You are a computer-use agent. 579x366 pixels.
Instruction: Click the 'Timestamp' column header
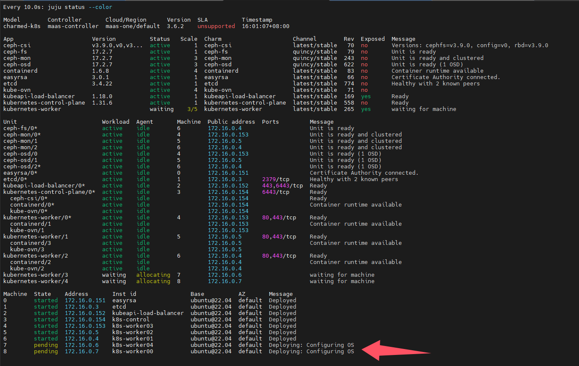(257, 20)
